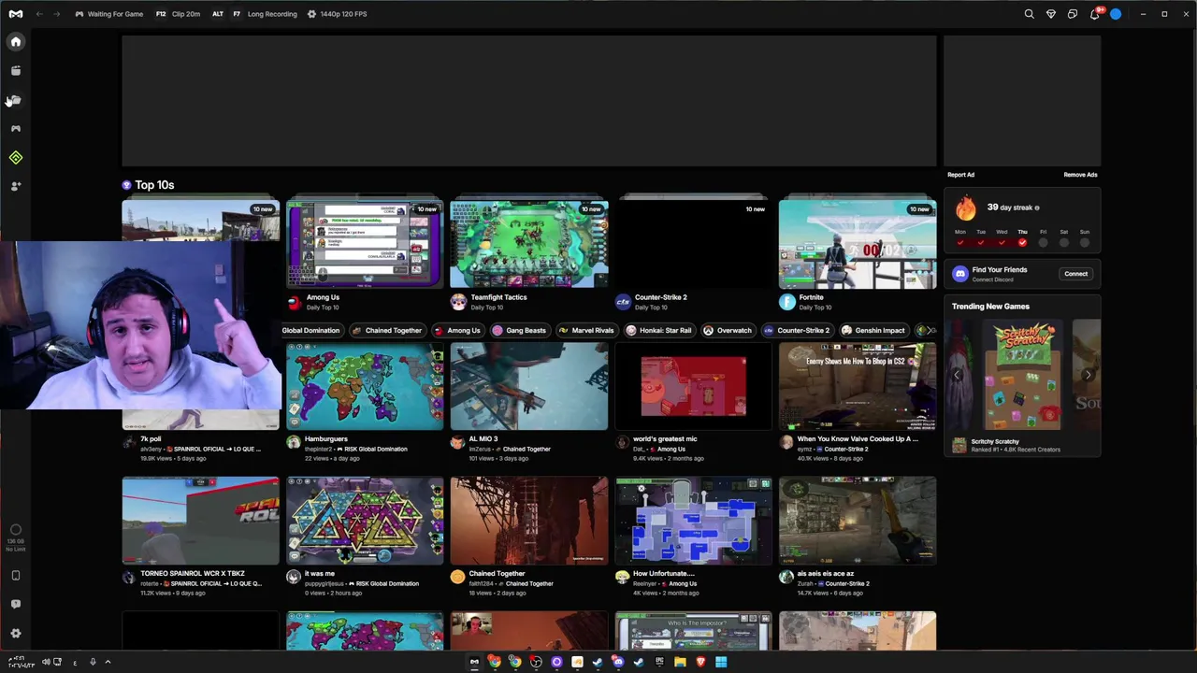Select the Honkai: Star Rail game tag

click(x=659, y=330)
